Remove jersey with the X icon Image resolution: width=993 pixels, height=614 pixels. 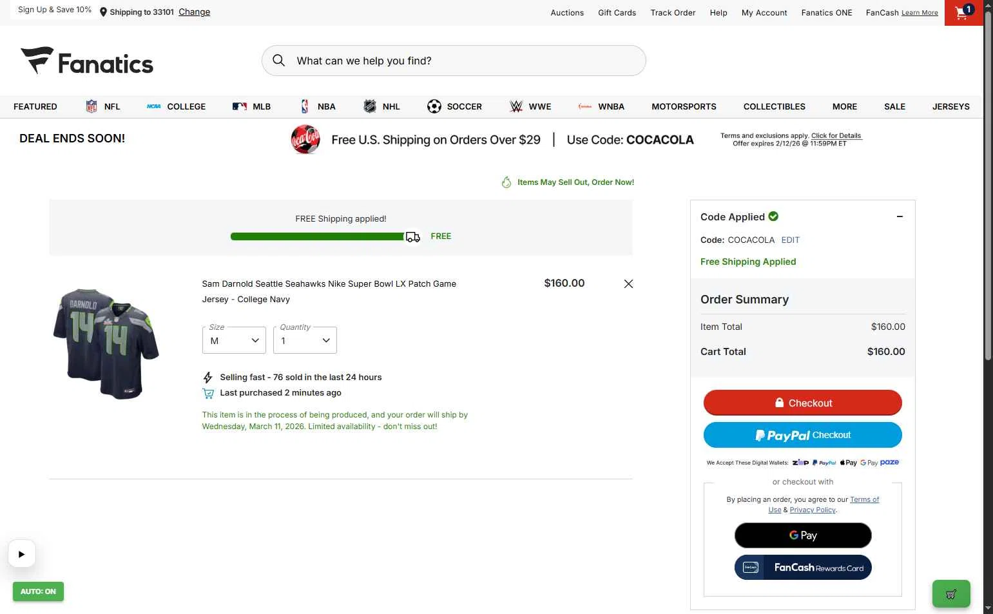pyautogui.click(x=628, y=283)
